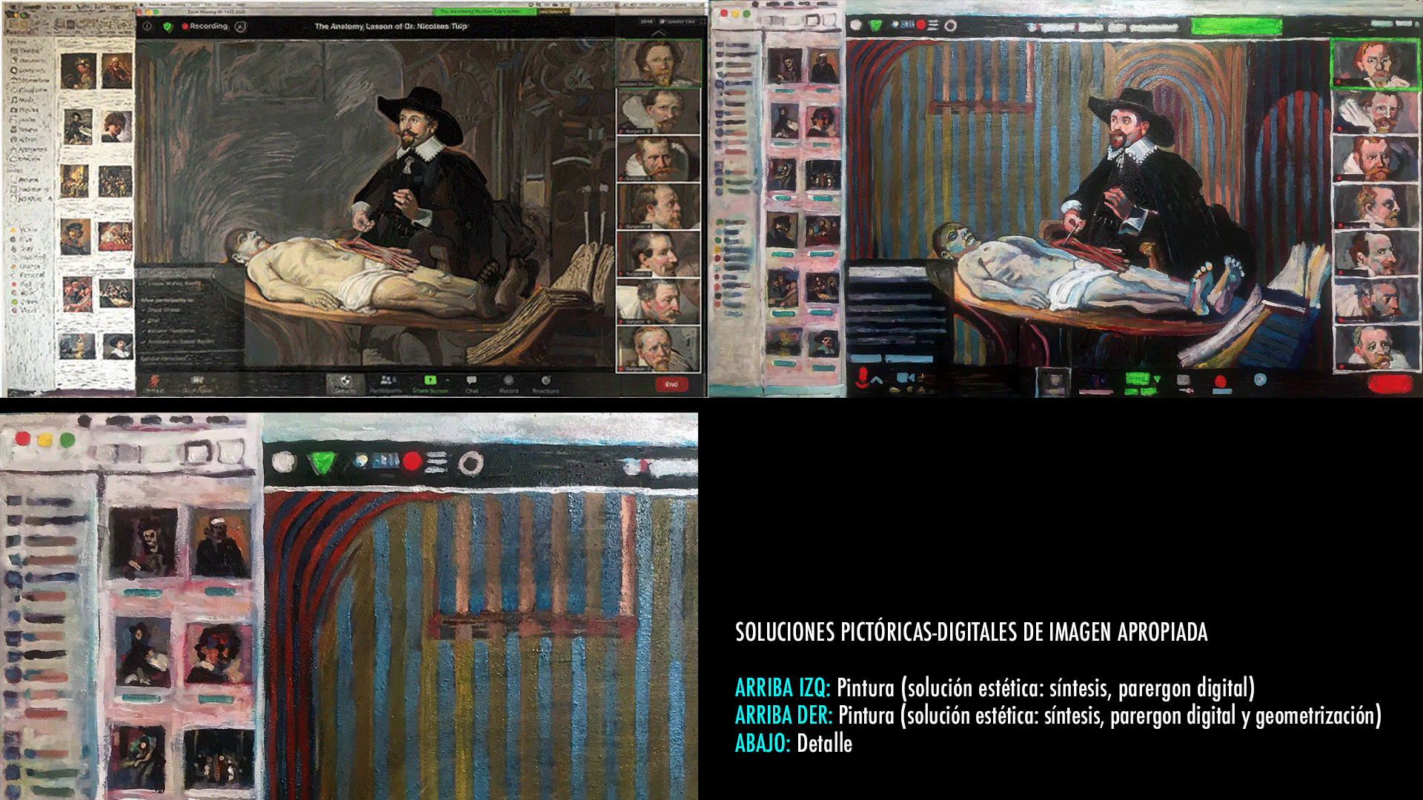This screenshot has width=1423, height=800.
Task: Click the circular info icon beside the green shield
Action: tap(147, 27)
